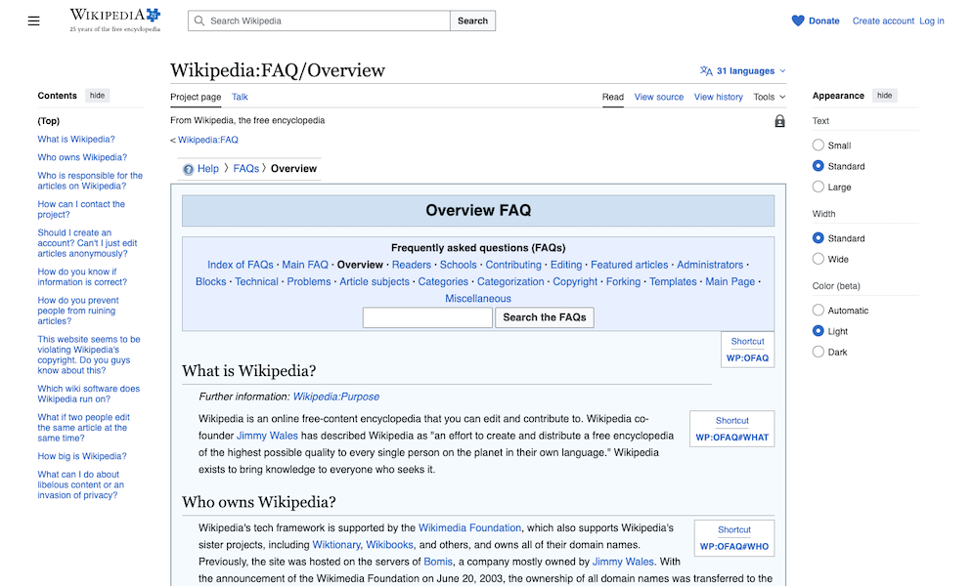Enable Wide width in Appearance settings
The image size is (973, 586).
tap(818, 259)
